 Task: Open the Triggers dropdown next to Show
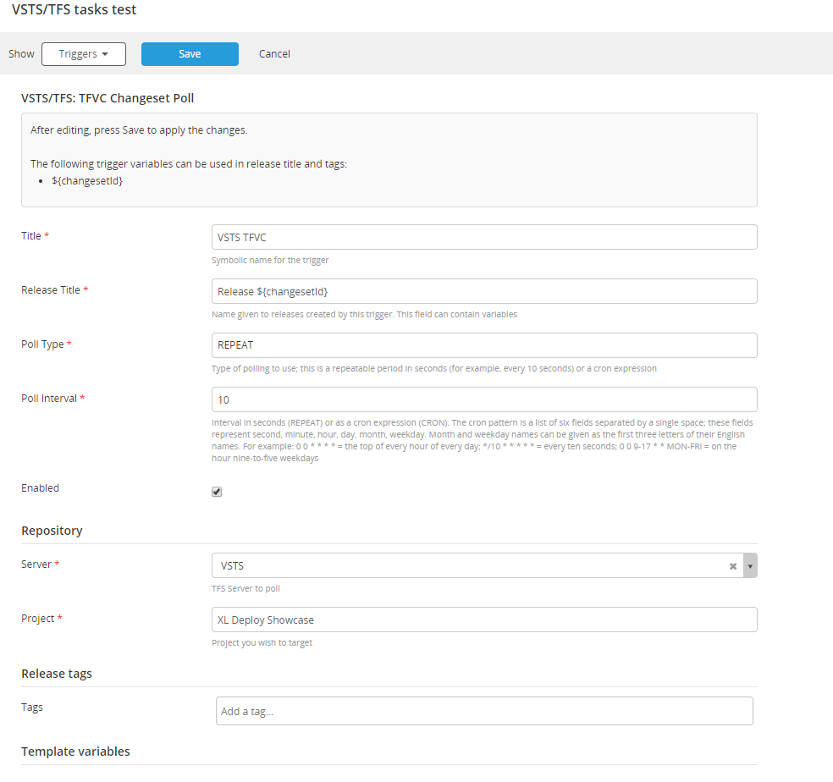point(83,54)
